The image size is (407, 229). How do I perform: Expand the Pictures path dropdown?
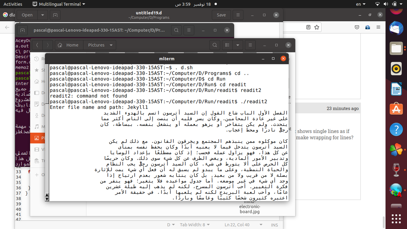111,45
